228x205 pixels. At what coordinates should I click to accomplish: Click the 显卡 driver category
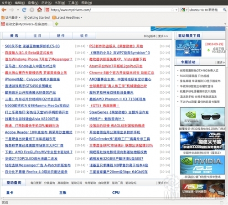click(x=10, y=193)
